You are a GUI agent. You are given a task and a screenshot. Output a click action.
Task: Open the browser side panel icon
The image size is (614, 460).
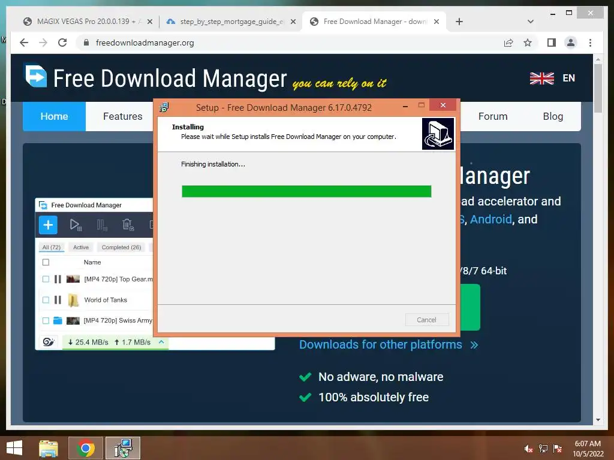point(552,43)
